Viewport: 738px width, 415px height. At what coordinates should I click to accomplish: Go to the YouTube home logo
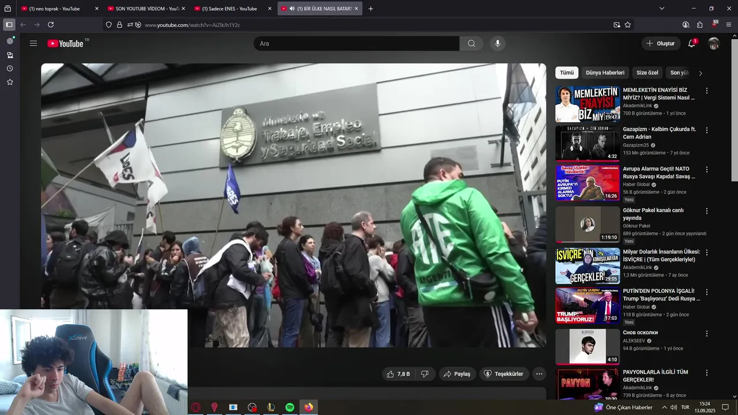tap(66, 43)
